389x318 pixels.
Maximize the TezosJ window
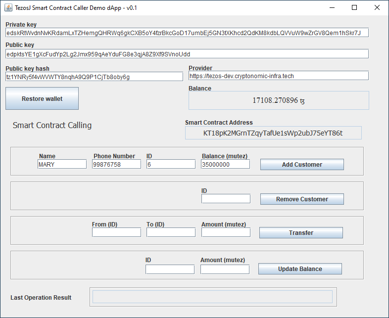pos(354,8)
